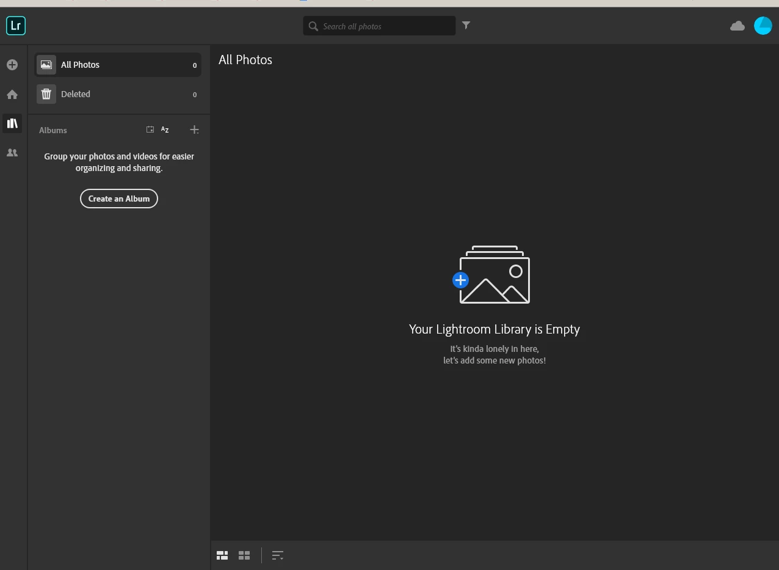The image size is (779, 570).
Task: Open the sort order menu icon
Action: [278, 555]
